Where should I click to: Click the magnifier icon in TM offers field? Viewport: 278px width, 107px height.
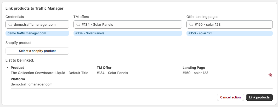coord(78,25)
